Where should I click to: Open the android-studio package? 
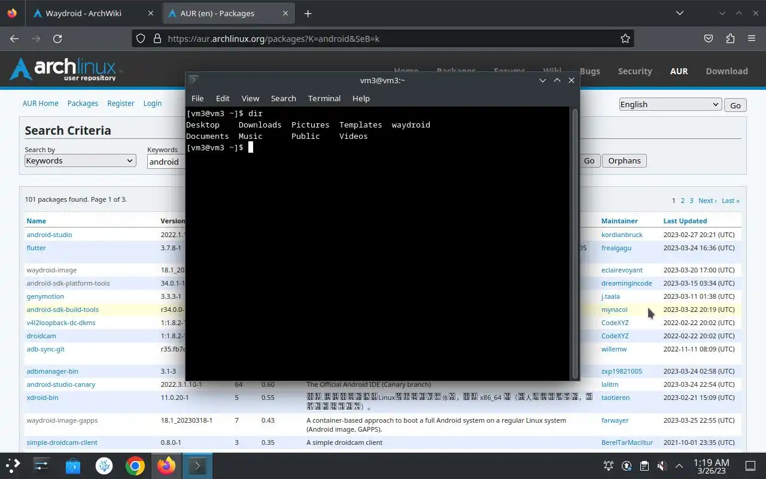(49, 235)
